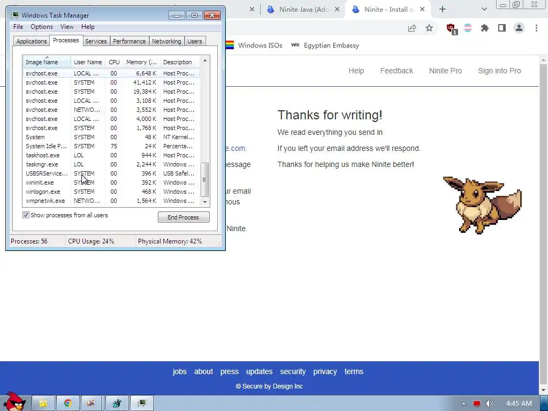Open the volume speaker tray icon
This screenshot has height=411, width=548.
(490, 404)
